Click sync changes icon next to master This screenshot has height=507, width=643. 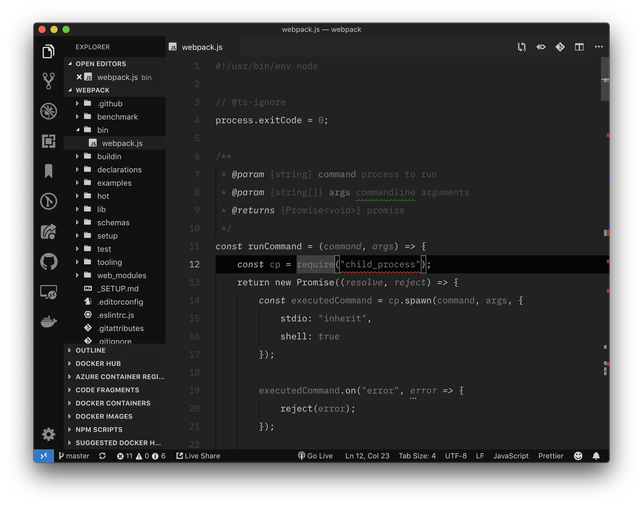click(102, 456)
